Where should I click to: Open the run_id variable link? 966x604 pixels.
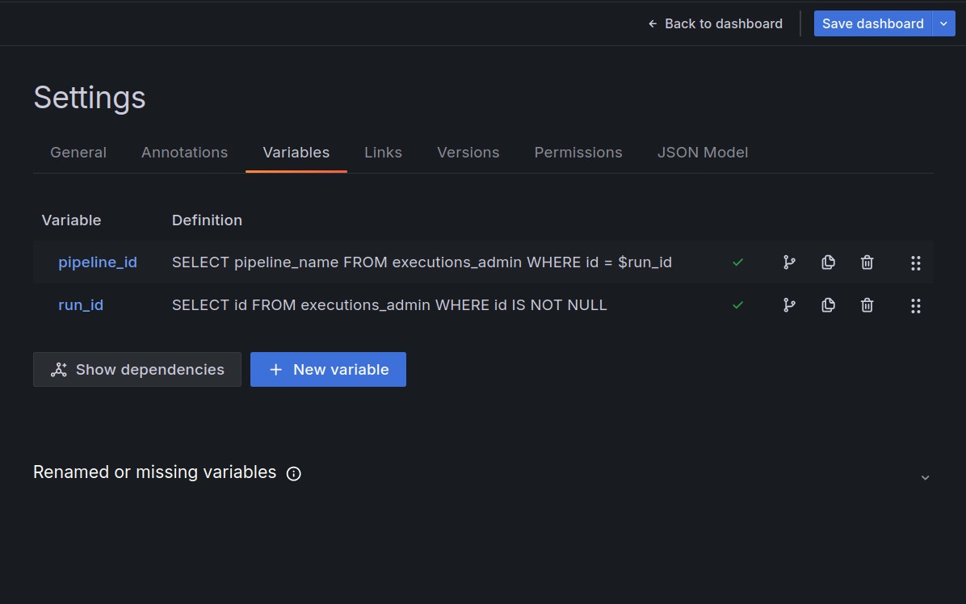(81, 304)
